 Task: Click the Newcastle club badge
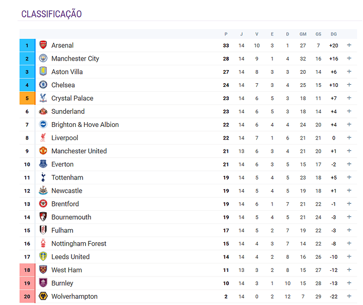tap(43, 191)
